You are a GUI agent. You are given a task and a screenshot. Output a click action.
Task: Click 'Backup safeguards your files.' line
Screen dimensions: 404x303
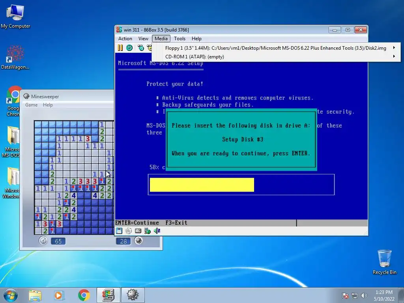208,105
